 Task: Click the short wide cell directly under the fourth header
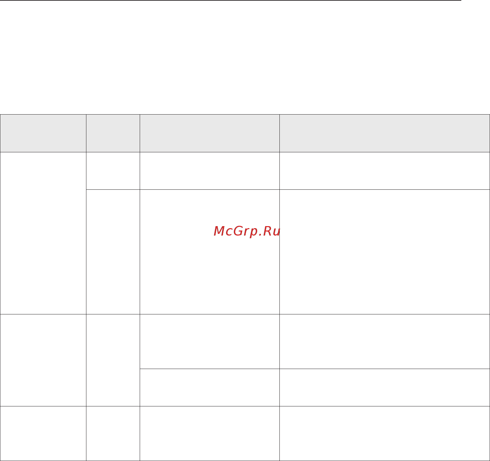coord(385,171)
